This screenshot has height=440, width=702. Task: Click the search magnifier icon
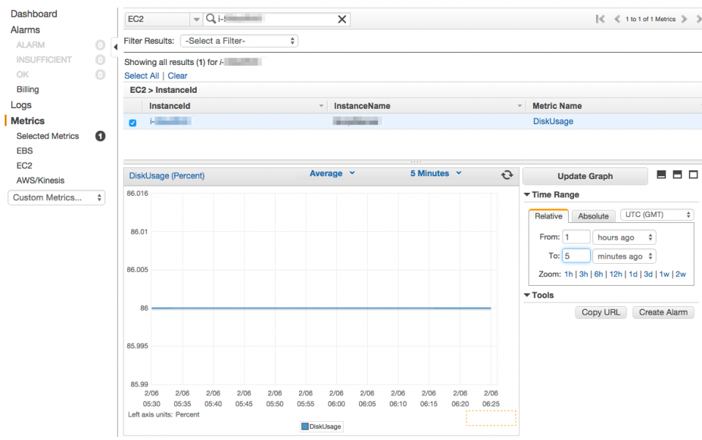pyautogui.click(x=211, y=19)
